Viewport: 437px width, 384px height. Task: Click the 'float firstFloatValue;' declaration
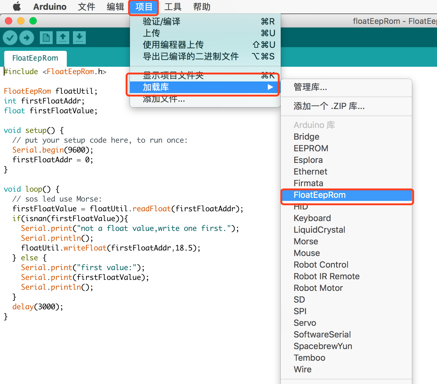click(x=51, y=111)
